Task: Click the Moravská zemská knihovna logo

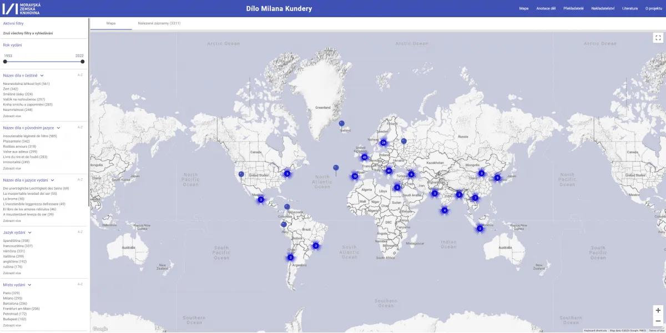Action: click(x=21, y=8)
